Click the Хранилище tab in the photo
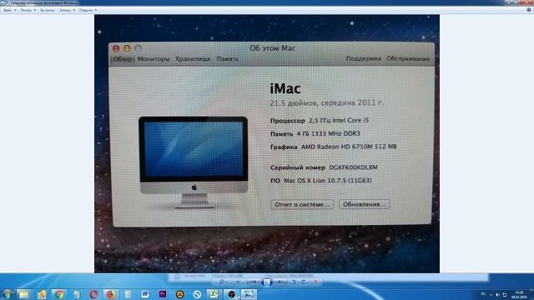This screenshot has height=300, width=534. (x=193, y=59)
